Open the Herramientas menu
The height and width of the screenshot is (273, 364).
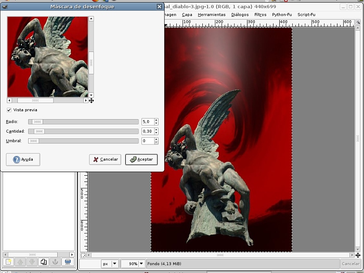212,15
